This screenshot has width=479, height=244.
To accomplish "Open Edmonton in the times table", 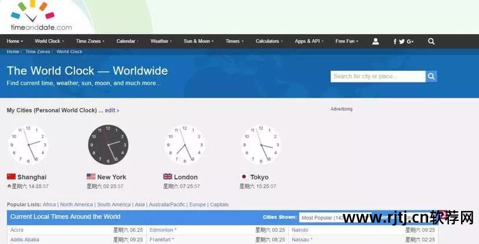I will (x=161, y=230).
